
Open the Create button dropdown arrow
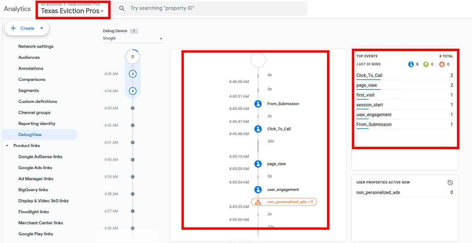click(42, 28)
